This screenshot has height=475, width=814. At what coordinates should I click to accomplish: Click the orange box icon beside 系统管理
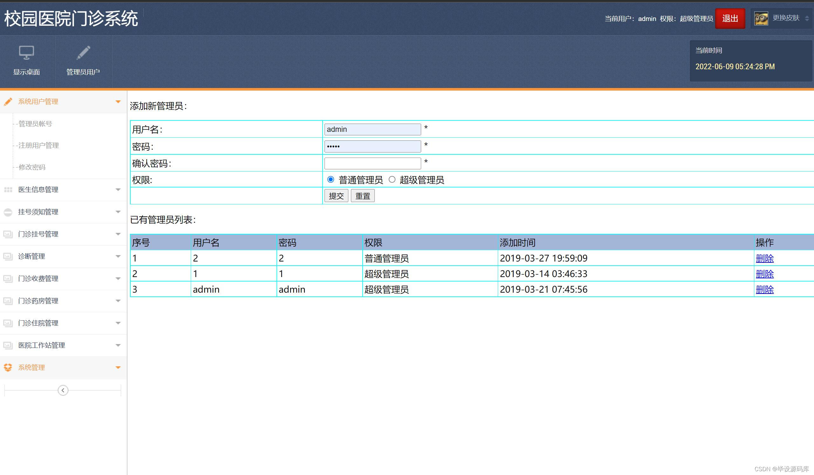point(8,368)
